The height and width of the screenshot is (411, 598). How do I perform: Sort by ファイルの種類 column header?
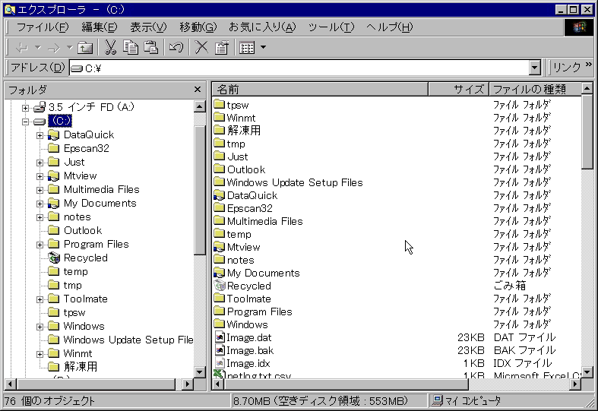[x=535, y=90]
